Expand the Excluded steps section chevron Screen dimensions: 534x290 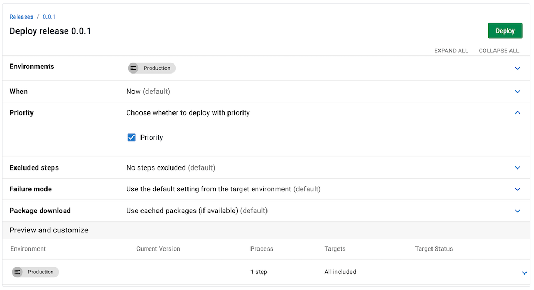tap(517, 167)
